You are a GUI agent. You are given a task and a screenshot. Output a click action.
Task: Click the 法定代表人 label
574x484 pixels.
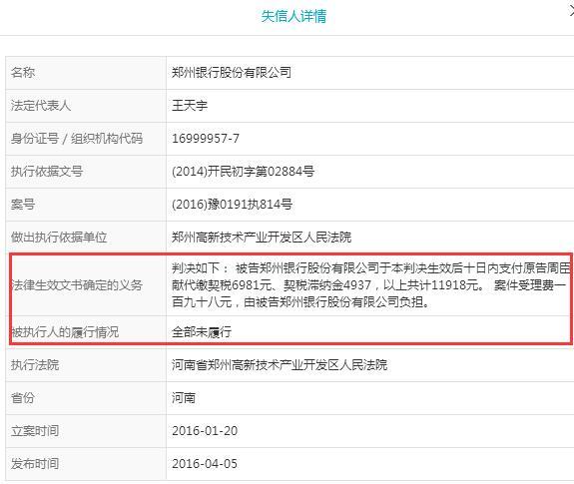41,106
